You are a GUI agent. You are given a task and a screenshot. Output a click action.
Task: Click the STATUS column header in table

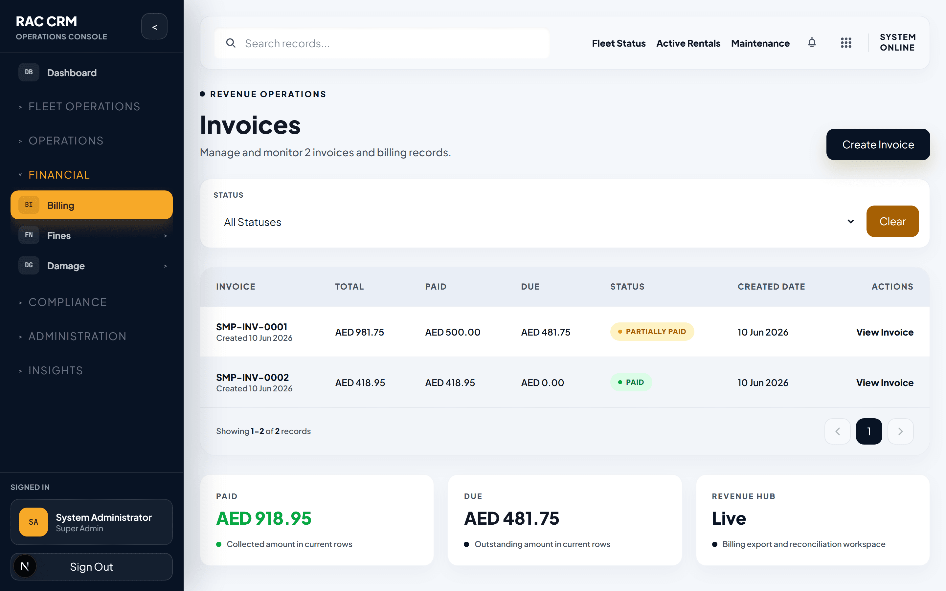pyautogui.click(x=627, y=287)
